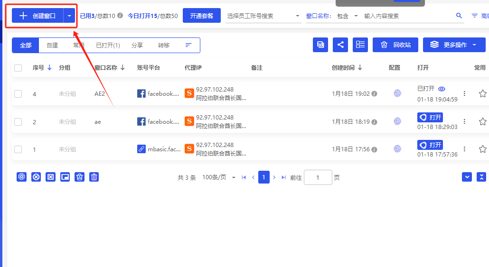Click the first bottom batch action icon

point(21,177)
